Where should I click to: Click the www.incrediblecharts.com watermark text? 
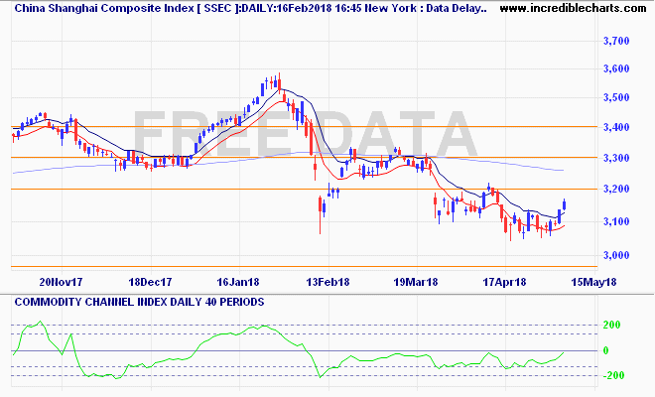click(x=573, y=8)
